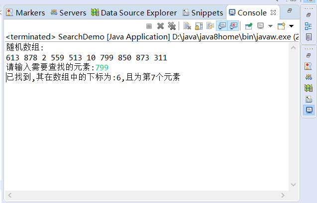Expand the Display Selected Console dropdown arrow
Image resolution: width=317 pixels, height=203 pixels.
[270, 26]
